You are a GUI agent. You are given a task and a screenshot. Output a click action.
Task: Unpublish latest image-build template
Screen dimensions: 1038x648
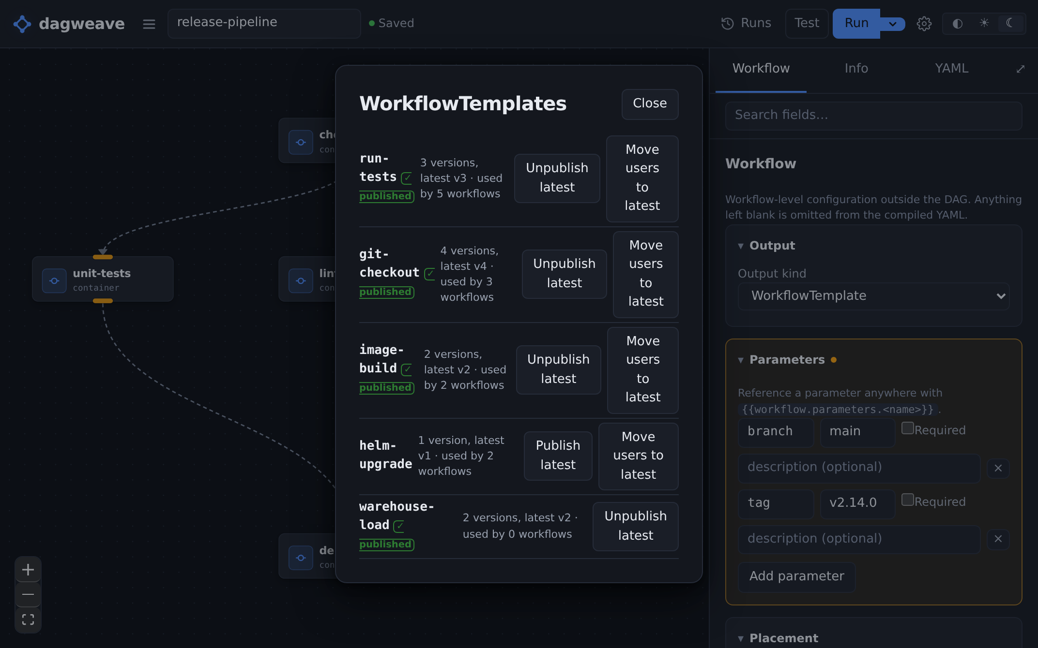pos(558,369)
